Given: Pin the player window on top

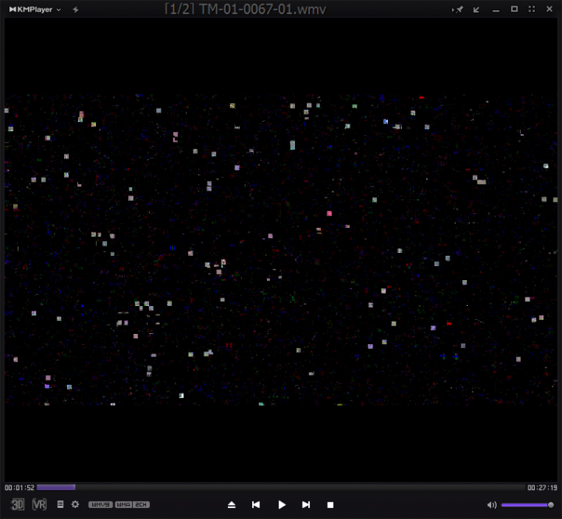Looking at the screenshot, I should pyautogui.click(x=457, y=9).
